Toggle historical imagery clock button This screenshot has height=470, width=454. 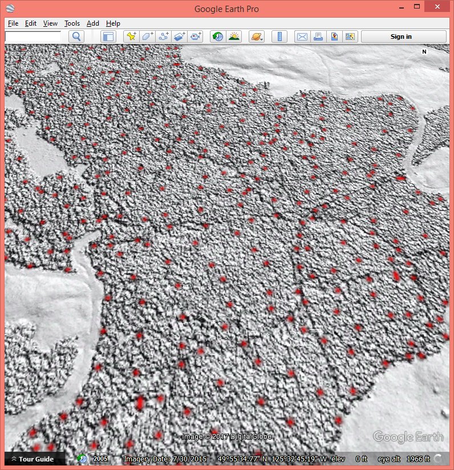click(218, 37)
